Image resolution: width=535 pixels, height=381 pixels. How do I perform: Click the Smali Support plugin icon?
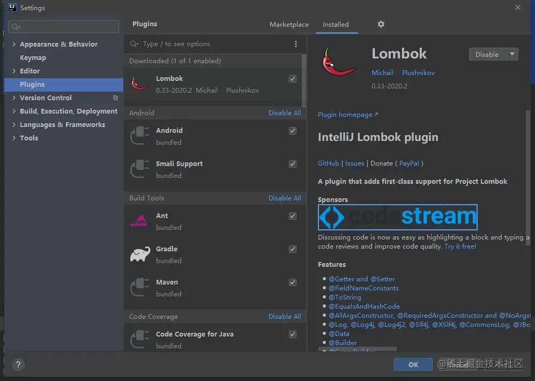[139, 169]
